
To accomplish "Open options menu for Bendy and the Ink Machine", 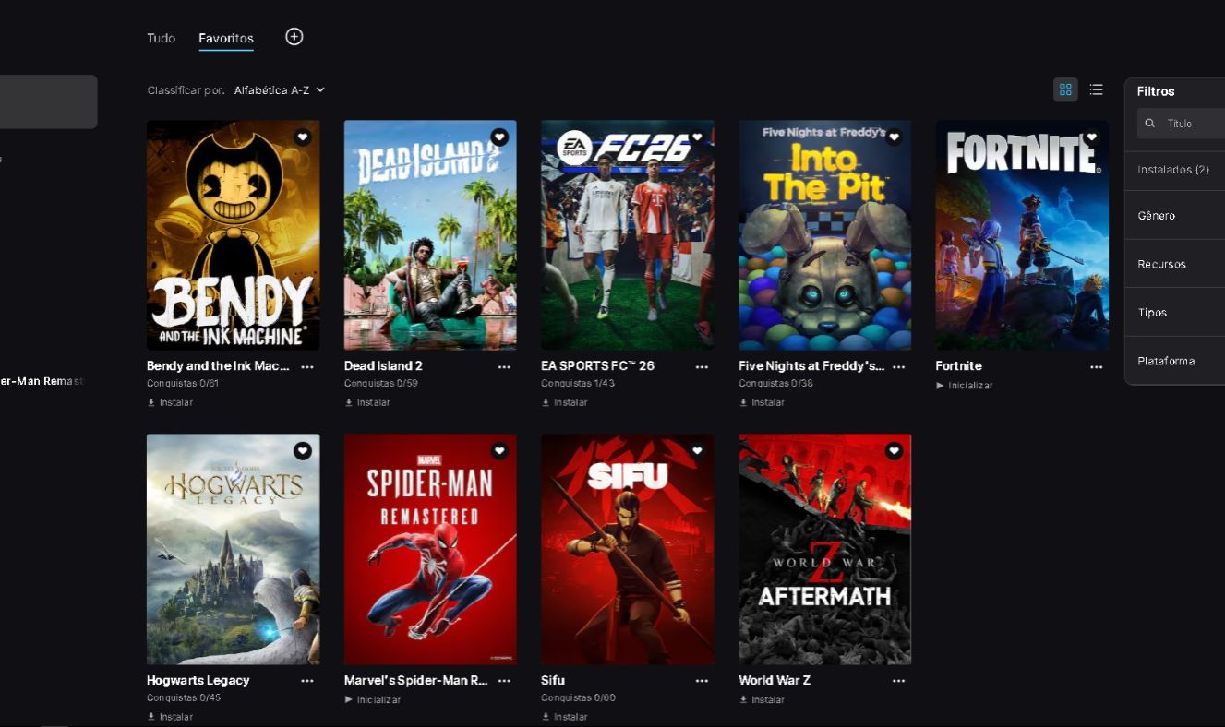I will 307,366.
